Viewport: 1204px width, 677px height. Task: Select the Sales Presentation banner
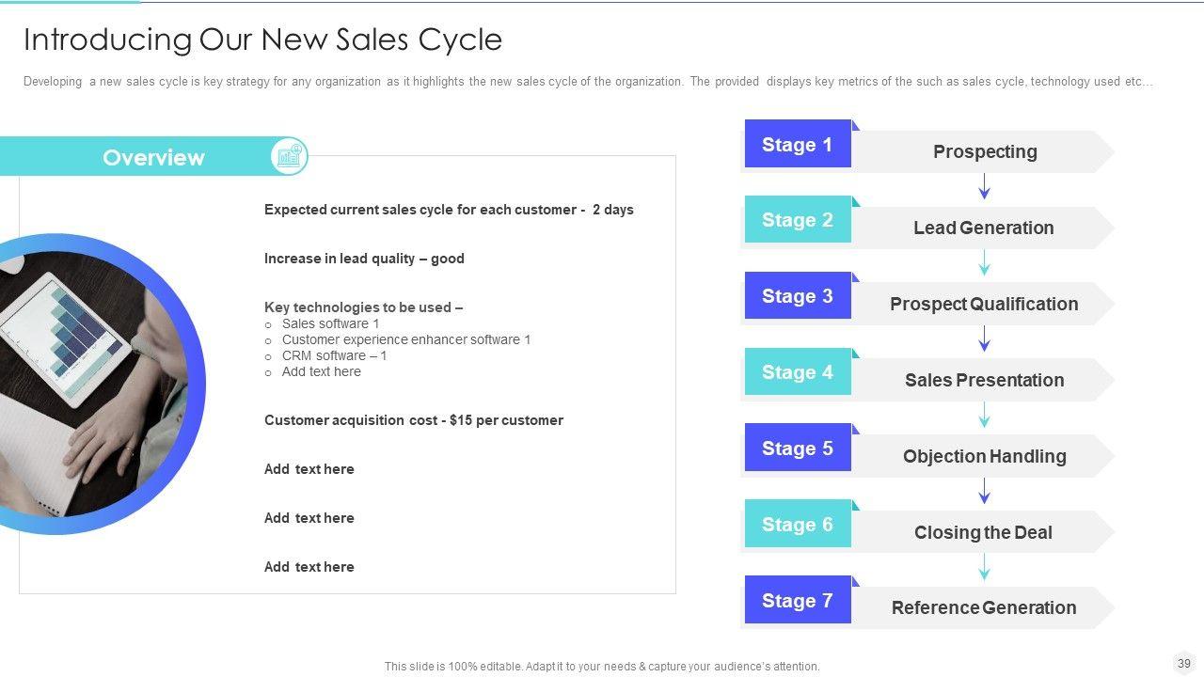(984, 380)
